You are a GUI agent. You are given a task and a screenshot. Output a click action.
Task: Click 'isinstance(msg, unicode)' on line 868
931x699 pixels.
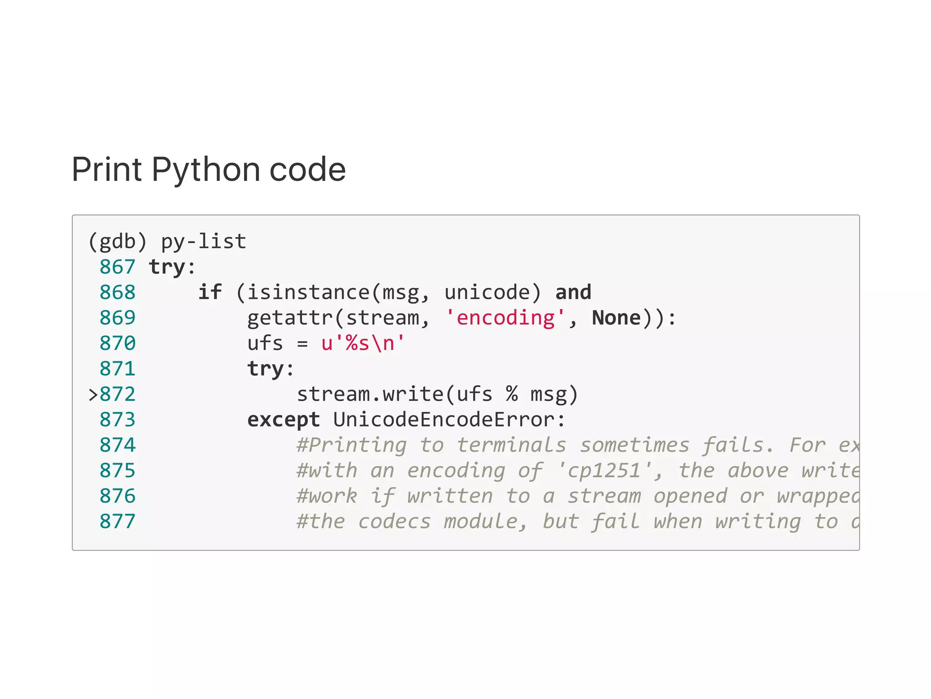pos(394,292)
